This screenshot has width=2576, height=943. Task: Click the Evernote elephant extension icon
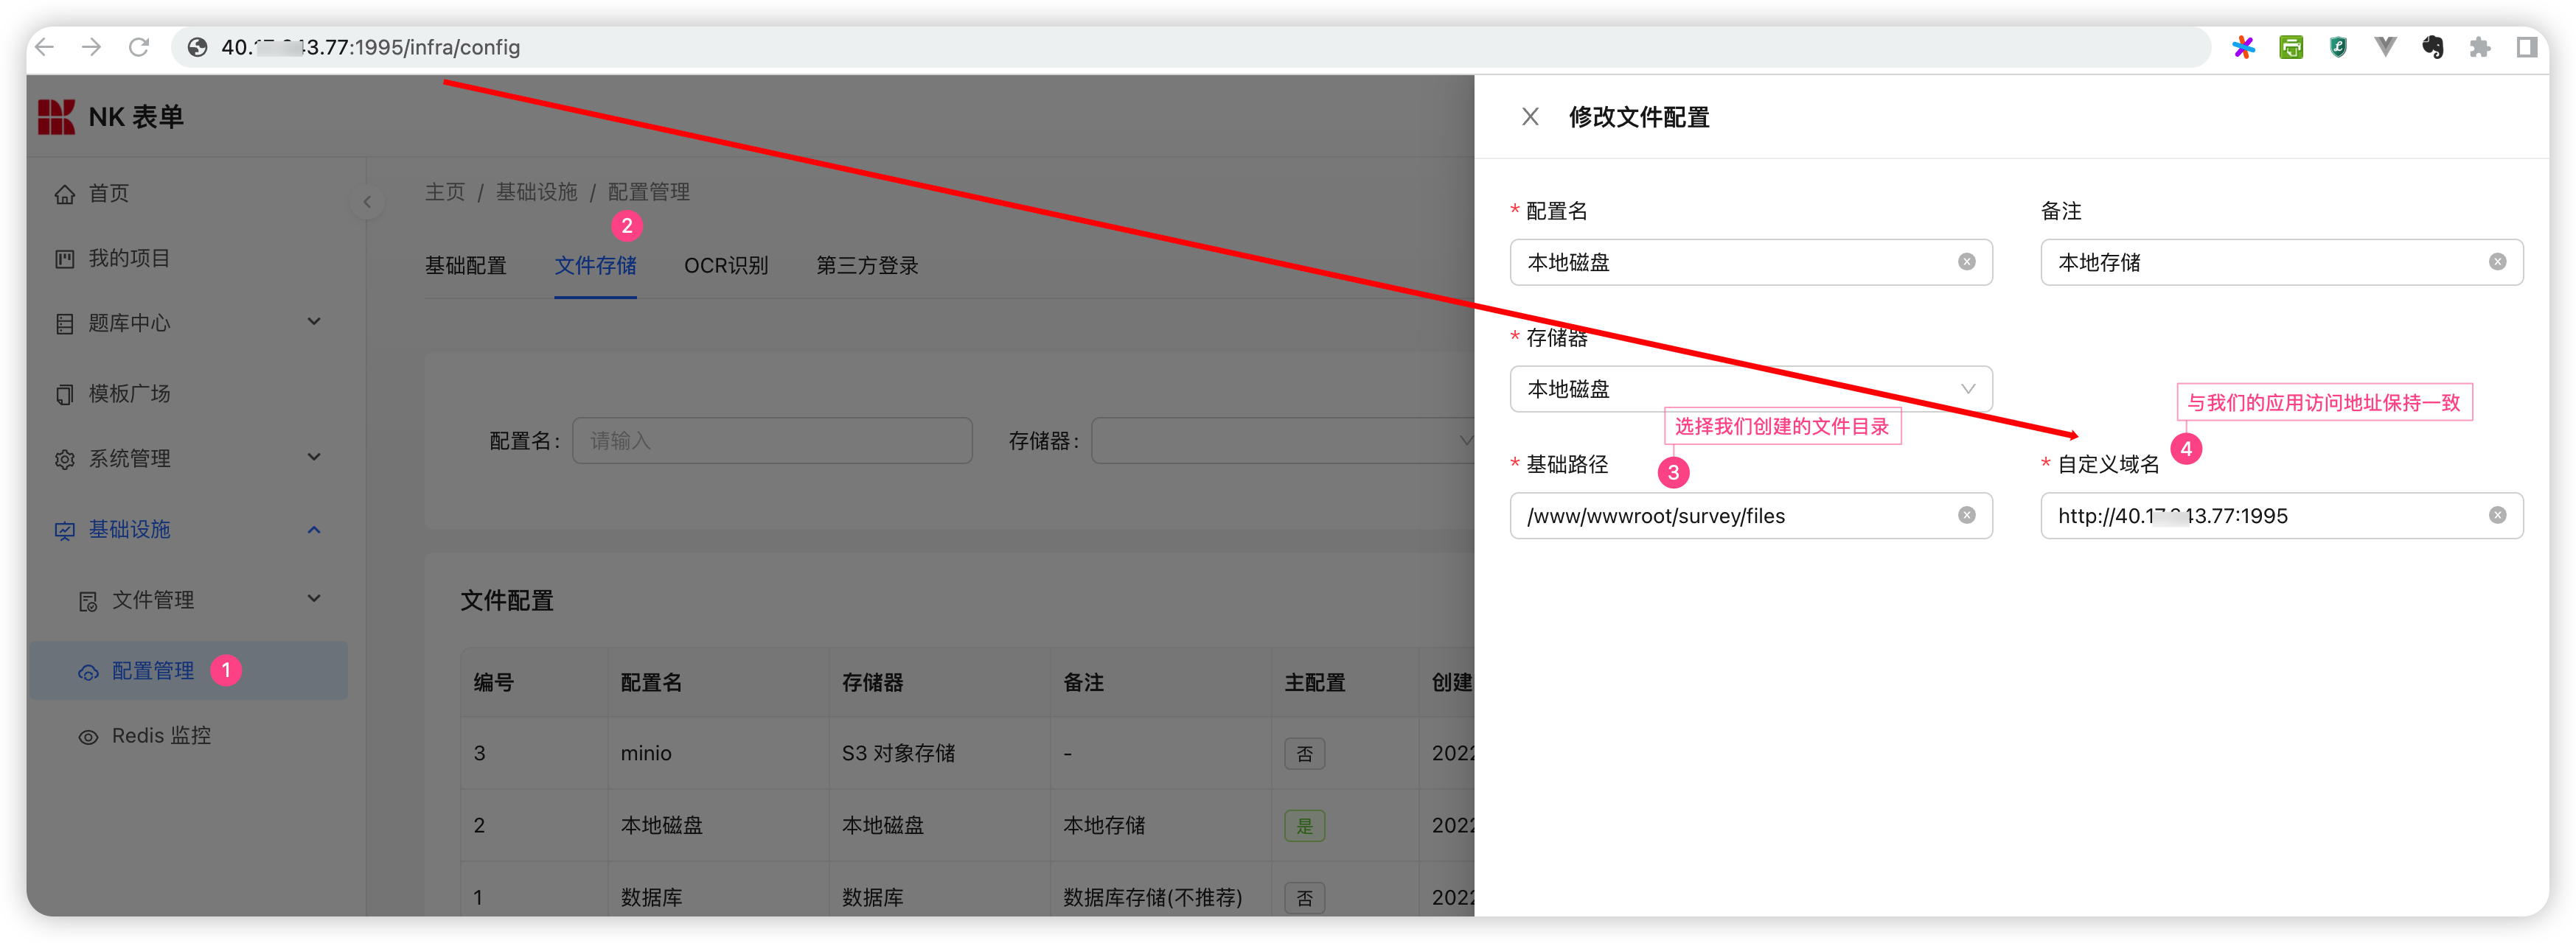click(2432, 47)
